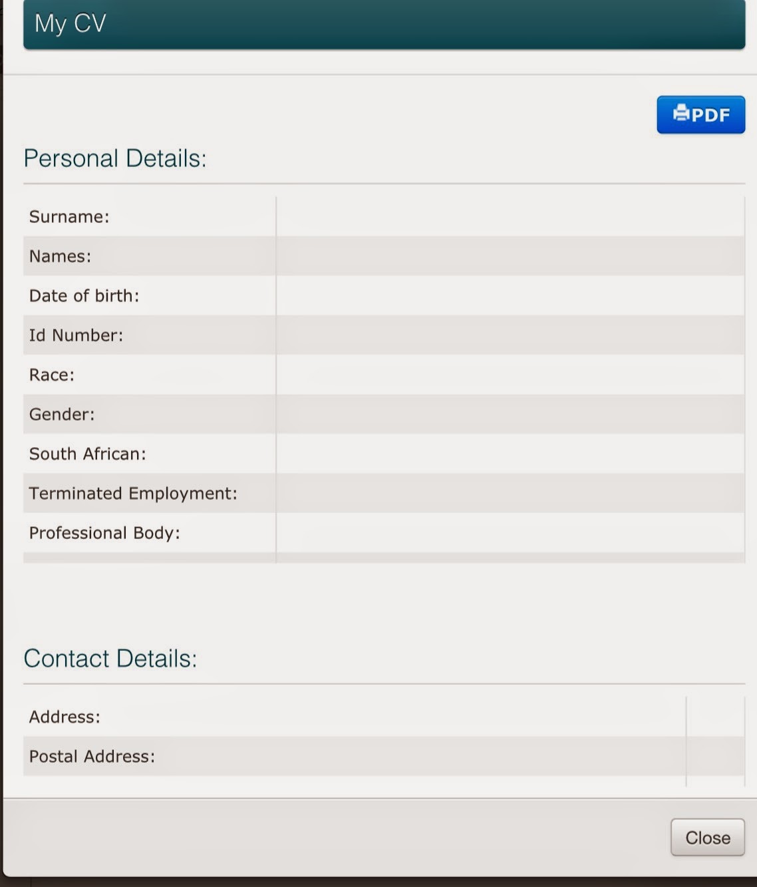Click the Names row label
Screen dimensions: 757x887
pos(60,256)
